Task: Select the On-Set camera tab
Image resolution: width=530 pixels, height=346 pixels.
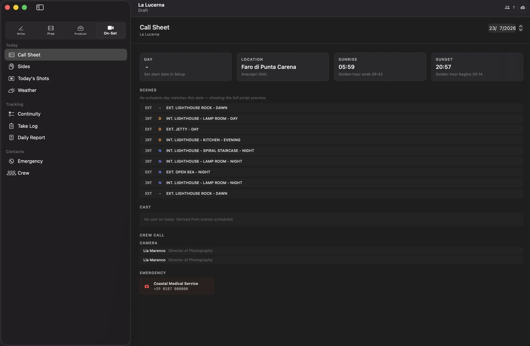Action: click(110, 30)
